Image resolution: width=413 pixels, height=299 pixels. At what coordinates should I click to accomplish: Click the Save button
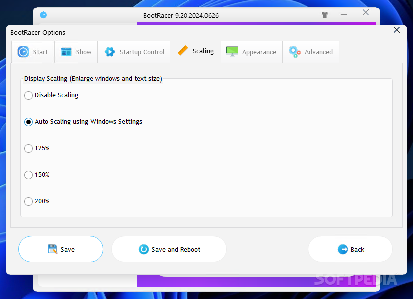pyautogui.click(x=61, y=249)
